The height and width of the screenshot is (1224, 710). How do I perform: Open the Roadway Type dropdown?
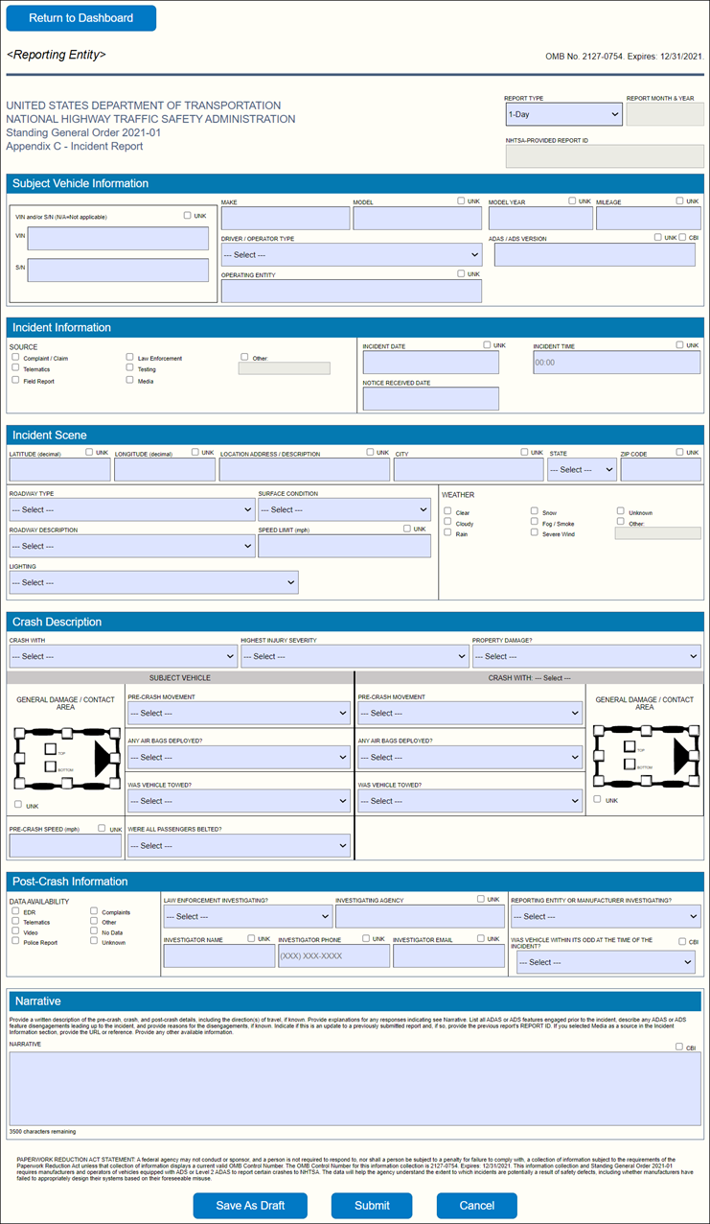point(132,510)
